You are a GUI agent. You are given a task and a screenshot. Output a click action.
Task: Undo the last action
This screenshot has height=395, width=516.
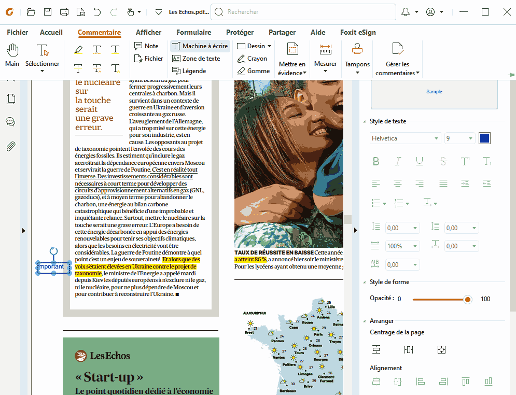point(97,12)
